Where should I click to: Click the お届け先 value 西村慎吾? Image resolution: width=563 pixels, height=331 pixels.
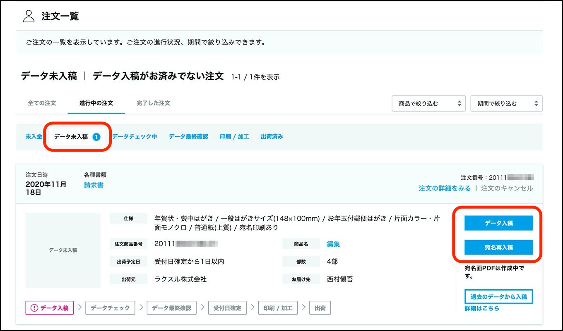pos(340,279)
